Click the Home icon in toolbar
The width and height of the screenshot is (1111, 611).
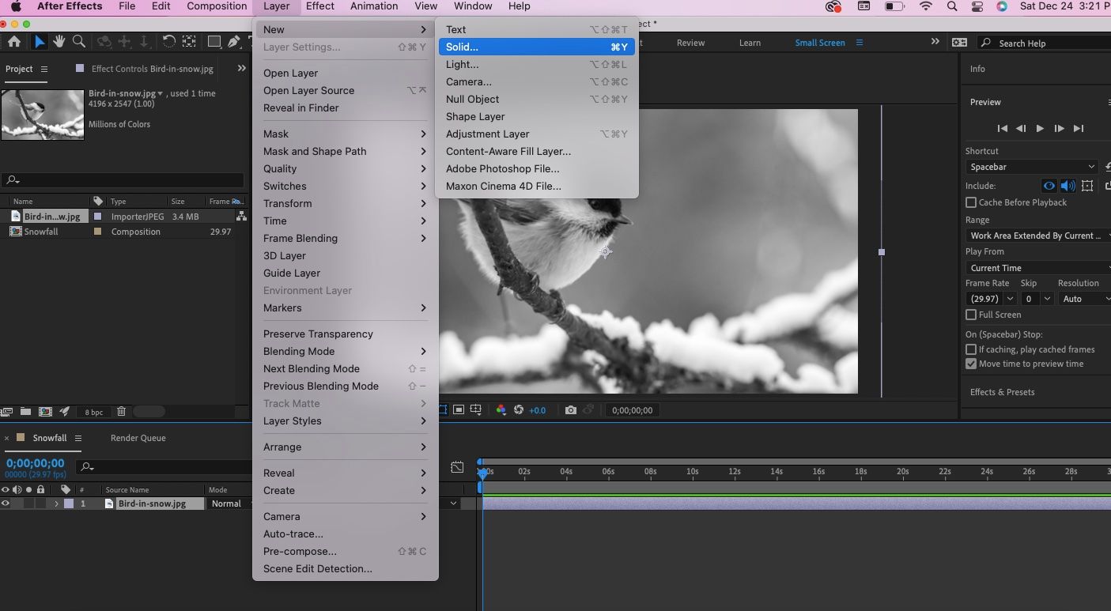(14, 42)
